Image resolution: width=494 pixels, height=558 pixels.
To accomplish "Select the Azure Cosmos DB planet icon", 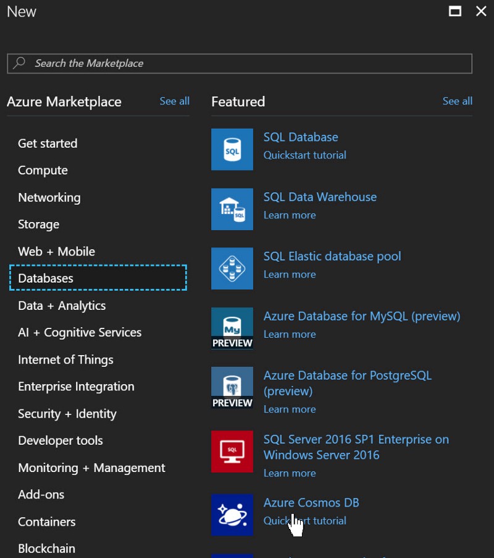I will [232, 515].
